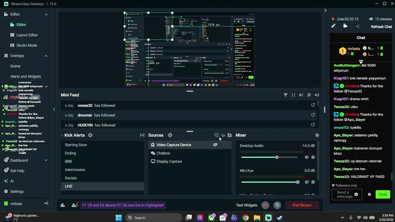Add a new source with plus icon
The width and height of the screenshot is (395, 222).
click(170, 135)
